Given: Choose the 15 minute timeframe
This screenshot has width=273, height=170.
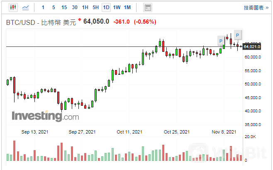Looking at the screenshot, I should [x=64, y=7].
